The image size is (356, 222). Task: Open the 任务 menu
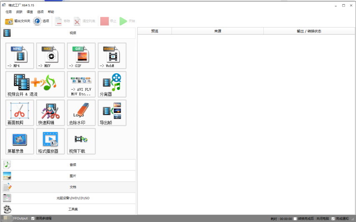pyautogui.click(x=9, y=12)
